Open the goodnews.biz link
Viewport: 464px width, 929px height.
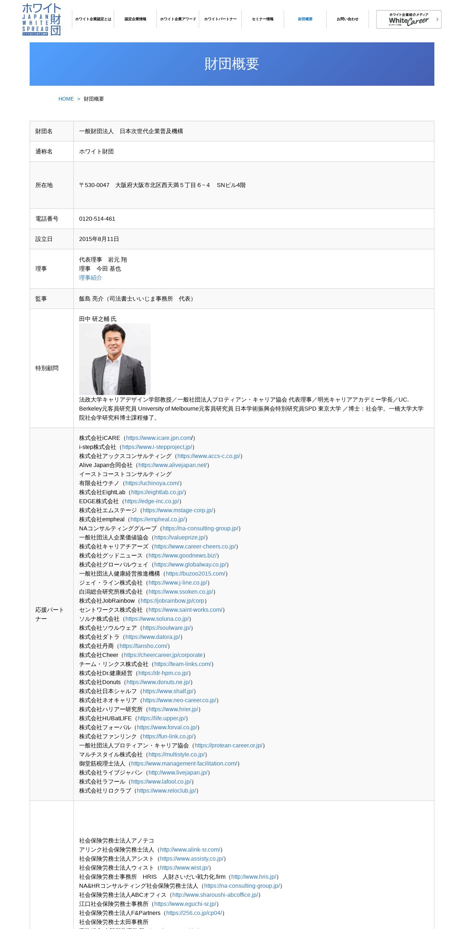183,556
